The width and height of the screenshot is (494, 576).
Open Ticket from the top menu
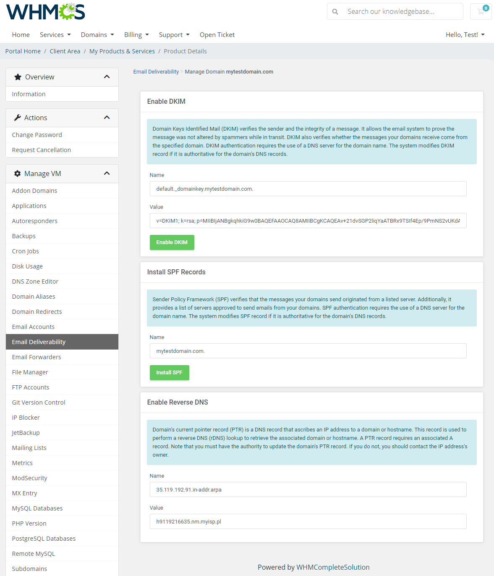click(x=217, y=34)
